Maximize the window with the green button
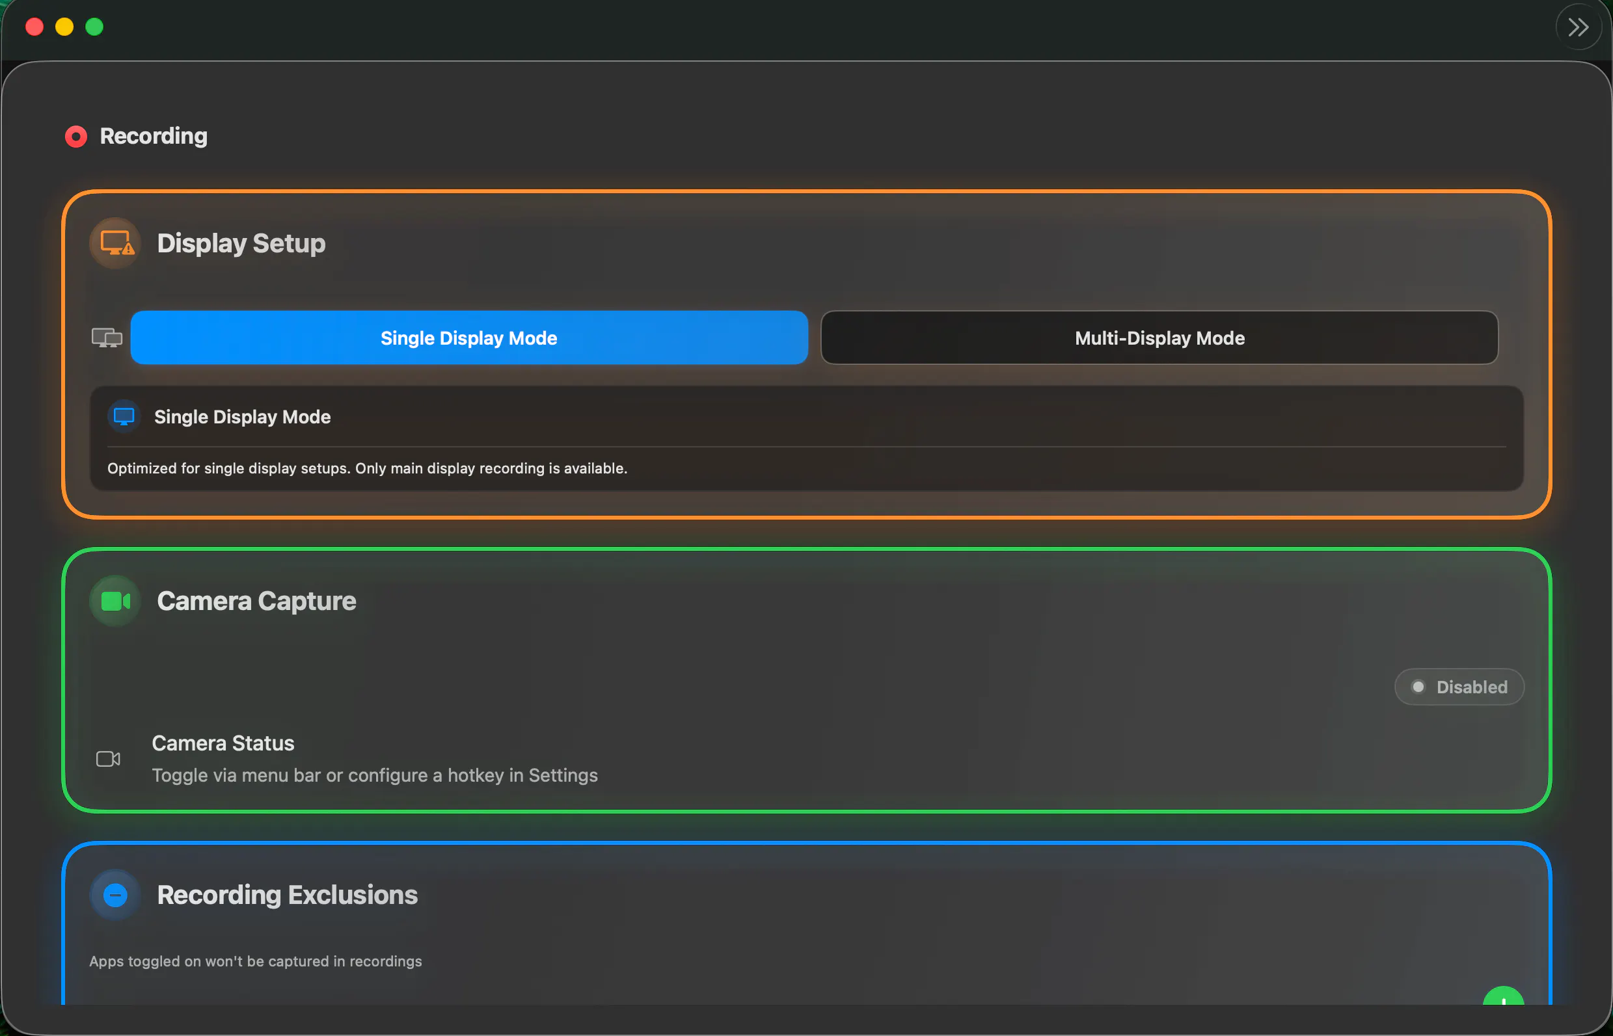Screen dimensions: 1613x1036 click(x=94, y=27)
